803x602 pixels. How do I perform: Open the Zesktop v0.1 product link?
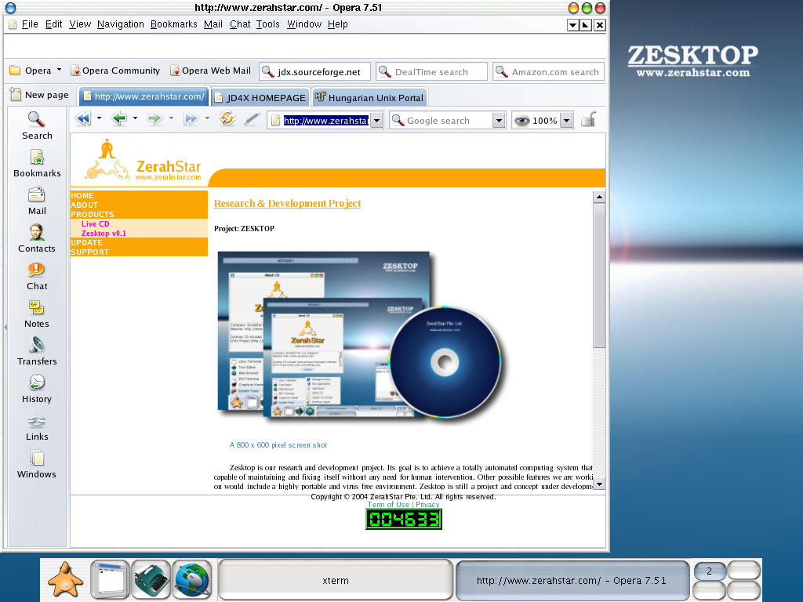(104, 234)
